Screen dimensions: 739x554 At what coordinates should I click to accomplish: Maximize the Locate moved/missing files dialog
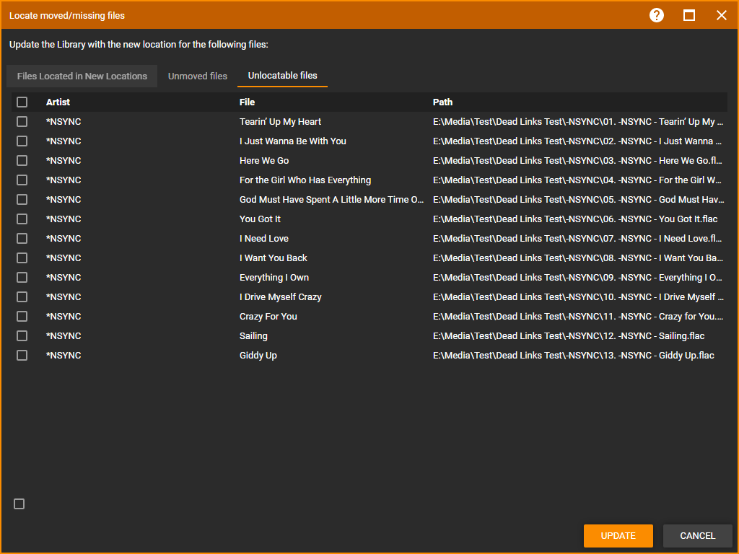click(689, 15)
